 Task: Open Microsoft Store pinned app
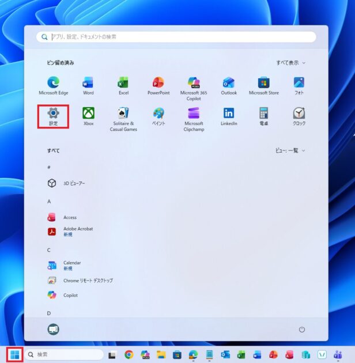tap(264, 86)
